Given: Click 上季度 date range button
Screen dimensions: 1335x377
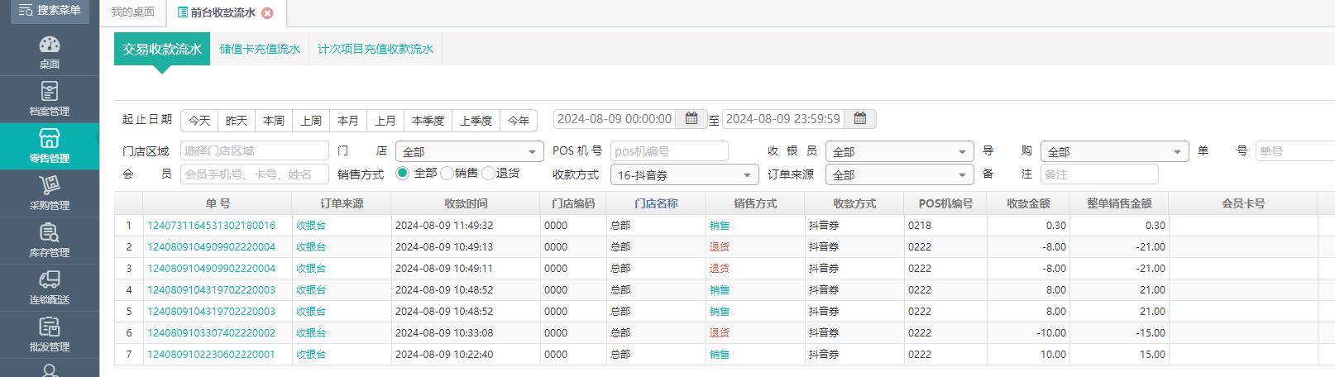Looking at the screenshot, I should [476, 121].
